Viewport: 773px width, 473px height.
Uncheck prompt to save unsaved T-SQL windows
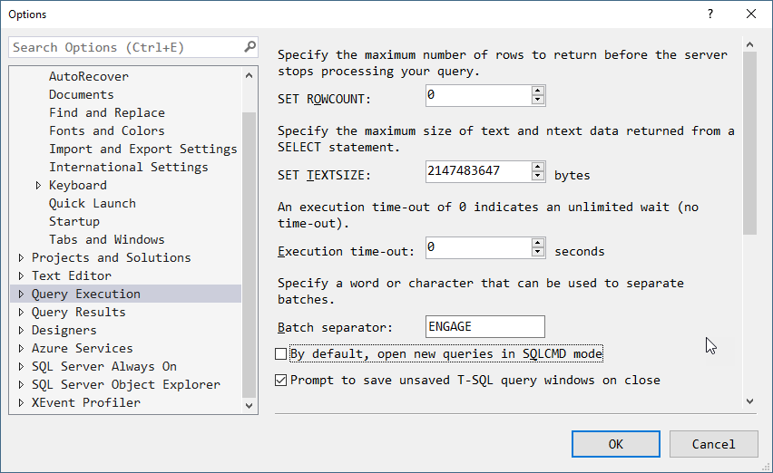(x=281, y=380)
